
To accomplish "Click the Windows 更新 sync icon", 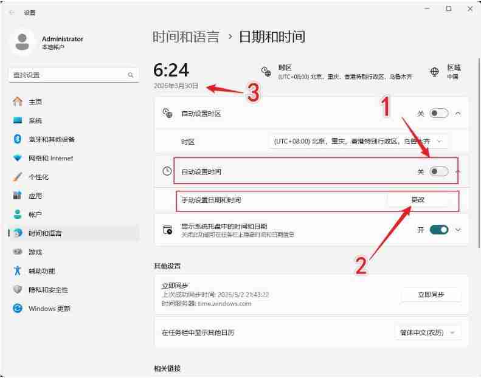I will click(x=18, y=308).
